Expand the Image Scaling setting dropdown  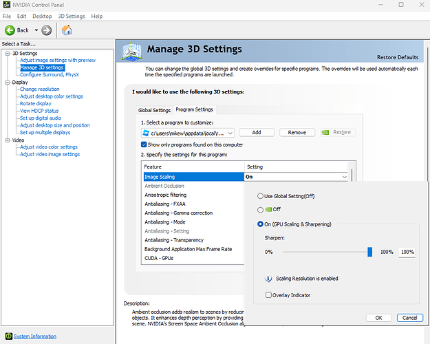click(x=344, y=177)
